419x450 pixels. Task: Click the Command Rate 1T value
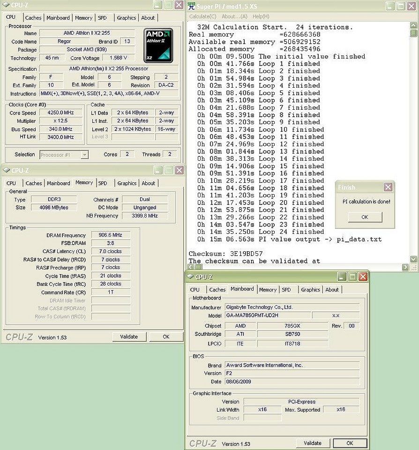click(111, 292)
